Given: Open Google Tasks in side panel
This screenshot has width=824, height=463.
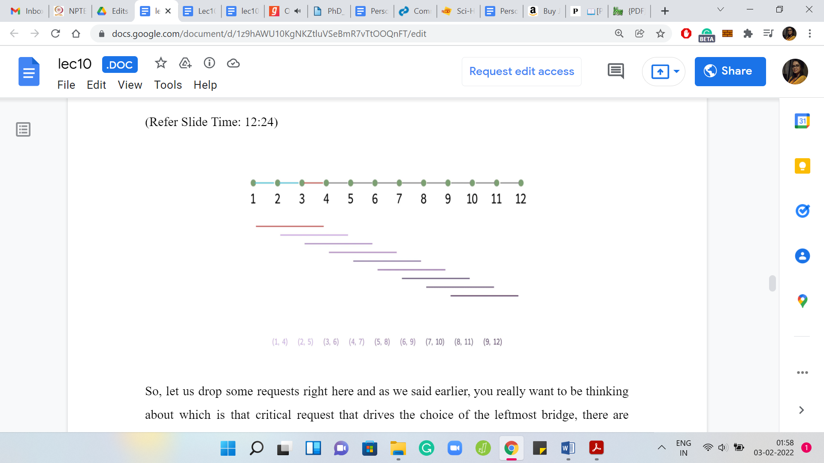Looking at the screenshot, I should coord(802,211).
